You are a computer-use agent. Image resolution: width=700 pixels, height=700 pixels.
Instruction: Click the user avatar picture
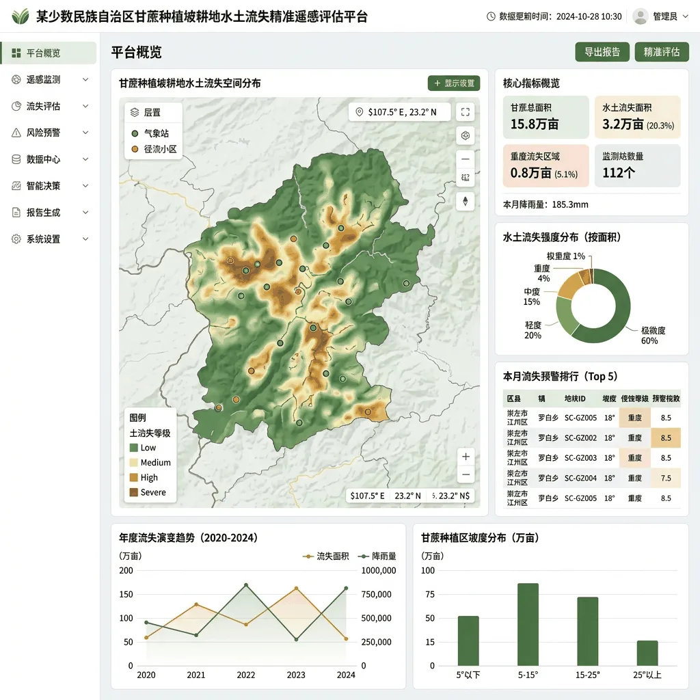(641, 16)
